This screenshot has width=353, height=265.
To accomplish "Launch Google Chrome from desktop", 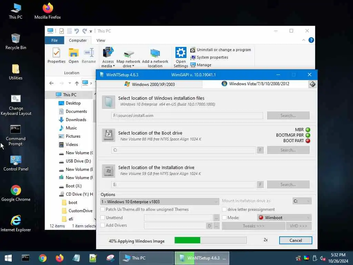I will tap(16, 193).
